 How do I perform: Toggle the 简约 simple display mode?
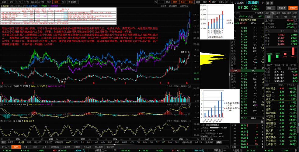(214, 2)
